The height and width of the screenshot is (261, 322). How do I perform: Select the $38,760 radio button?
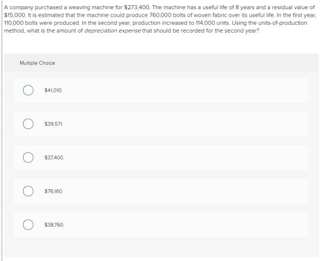click(x=28, y=225)
